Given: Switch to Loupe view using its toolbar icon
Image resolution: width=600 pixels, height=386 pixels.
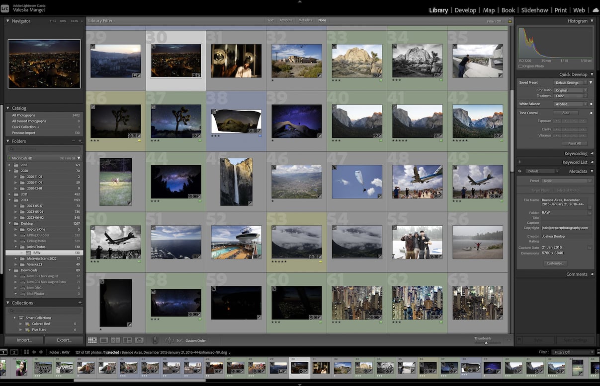Looking at the screenshot, I should point(105,340).
